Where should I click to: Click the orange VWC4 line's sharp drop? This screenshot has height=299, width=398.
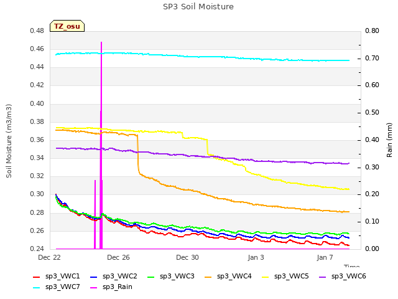[x=138, y=154]
